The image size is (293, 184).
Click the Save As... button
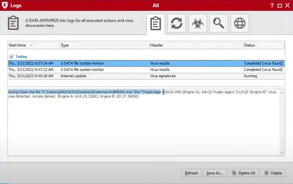click(214, 173)
